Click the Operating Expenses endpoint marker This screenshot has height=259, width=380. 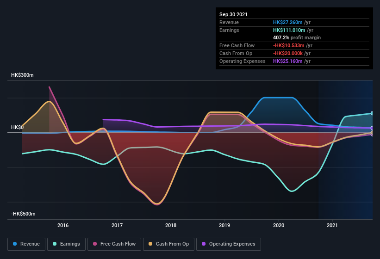[372, 128]
